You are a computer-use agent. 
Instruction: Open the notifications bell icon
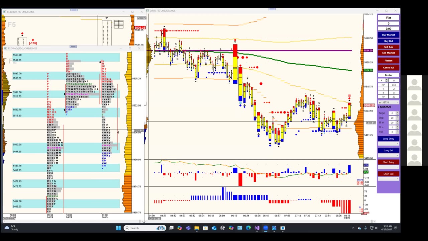pyautogui.click(x=396, y=228)
